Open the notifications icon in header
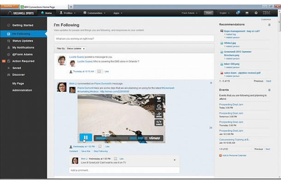The image size is (281, 184). click(238, 13)
